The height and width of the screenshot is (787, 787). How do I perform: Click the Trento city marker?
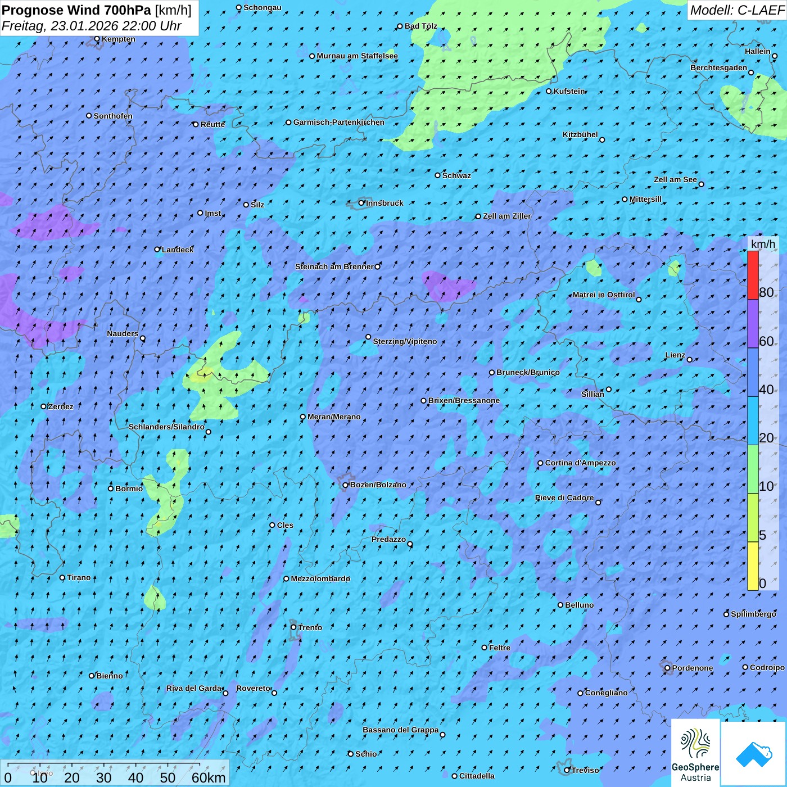(293, 627)
